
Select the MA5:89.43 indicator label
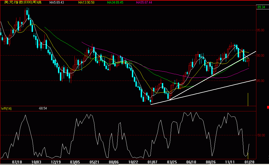pos(57,2)
